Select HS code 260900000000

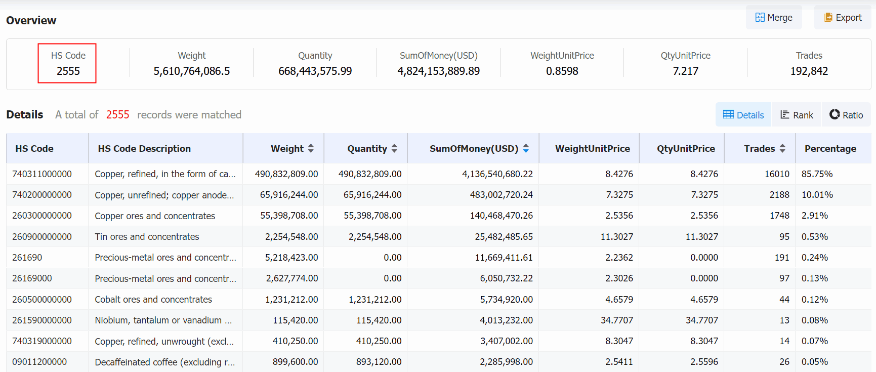[x=42, y=237]
